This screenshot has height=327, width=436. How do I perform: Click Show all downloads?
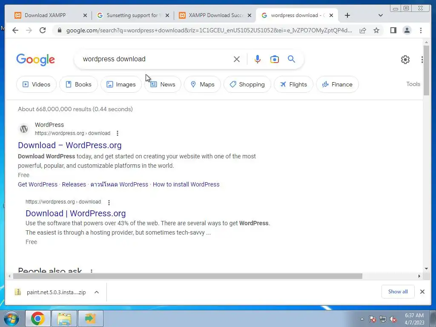click(x=398, y=291)
